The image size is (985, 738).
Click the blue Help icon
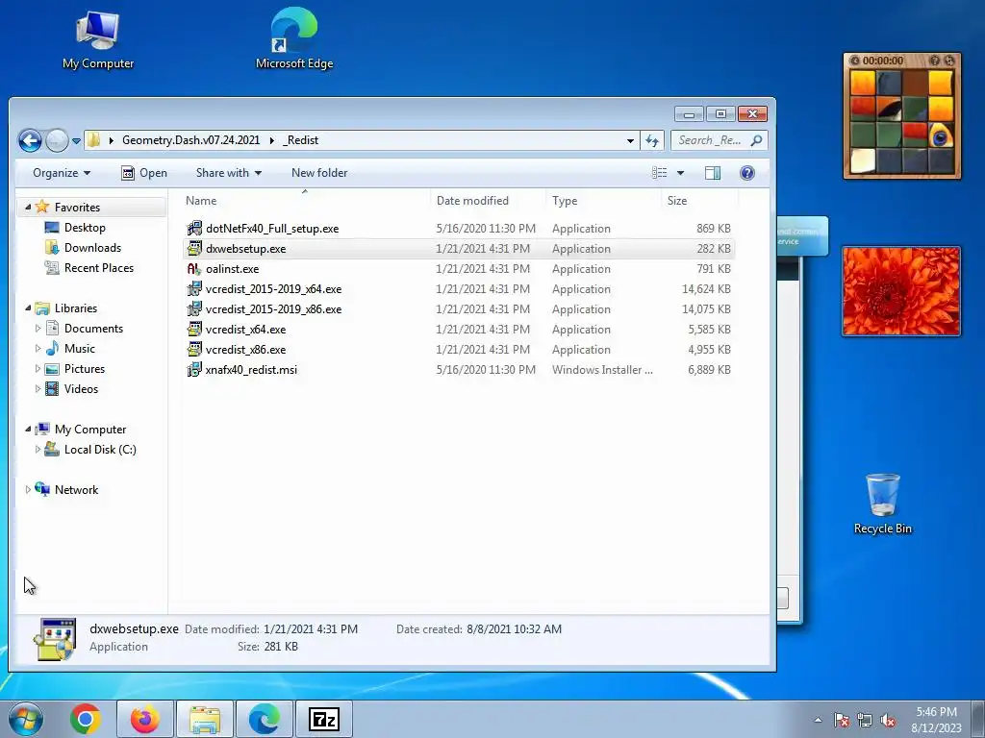click(746, 173)
